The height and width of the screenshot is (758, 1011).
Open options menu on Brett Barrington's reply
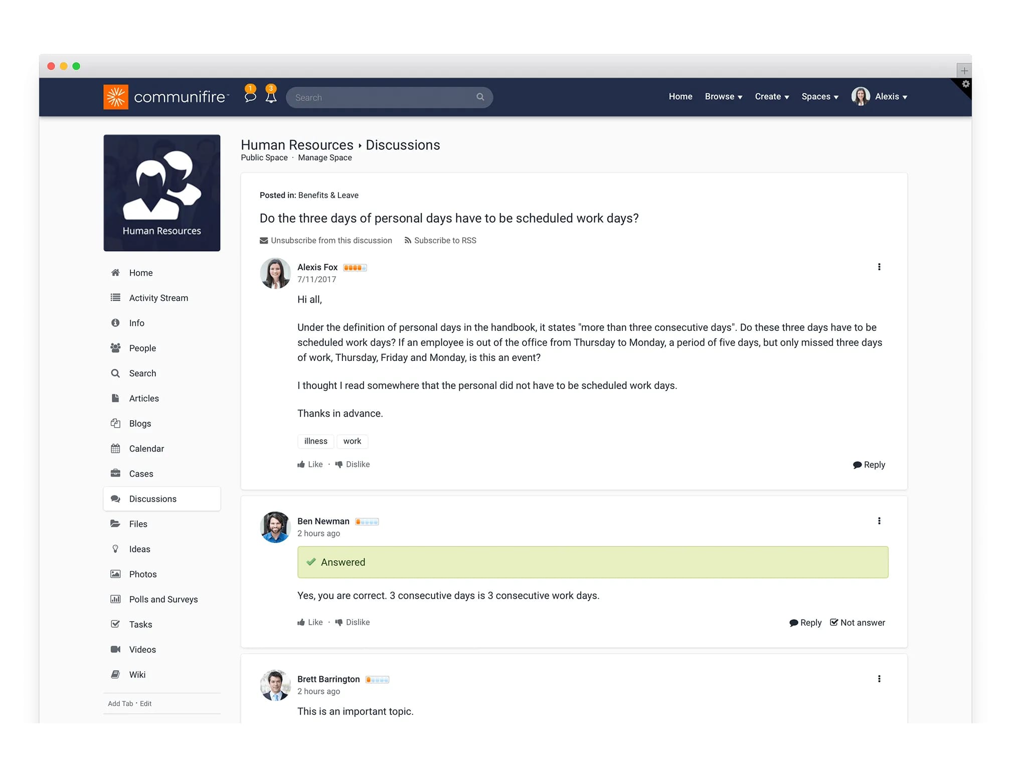879,679
